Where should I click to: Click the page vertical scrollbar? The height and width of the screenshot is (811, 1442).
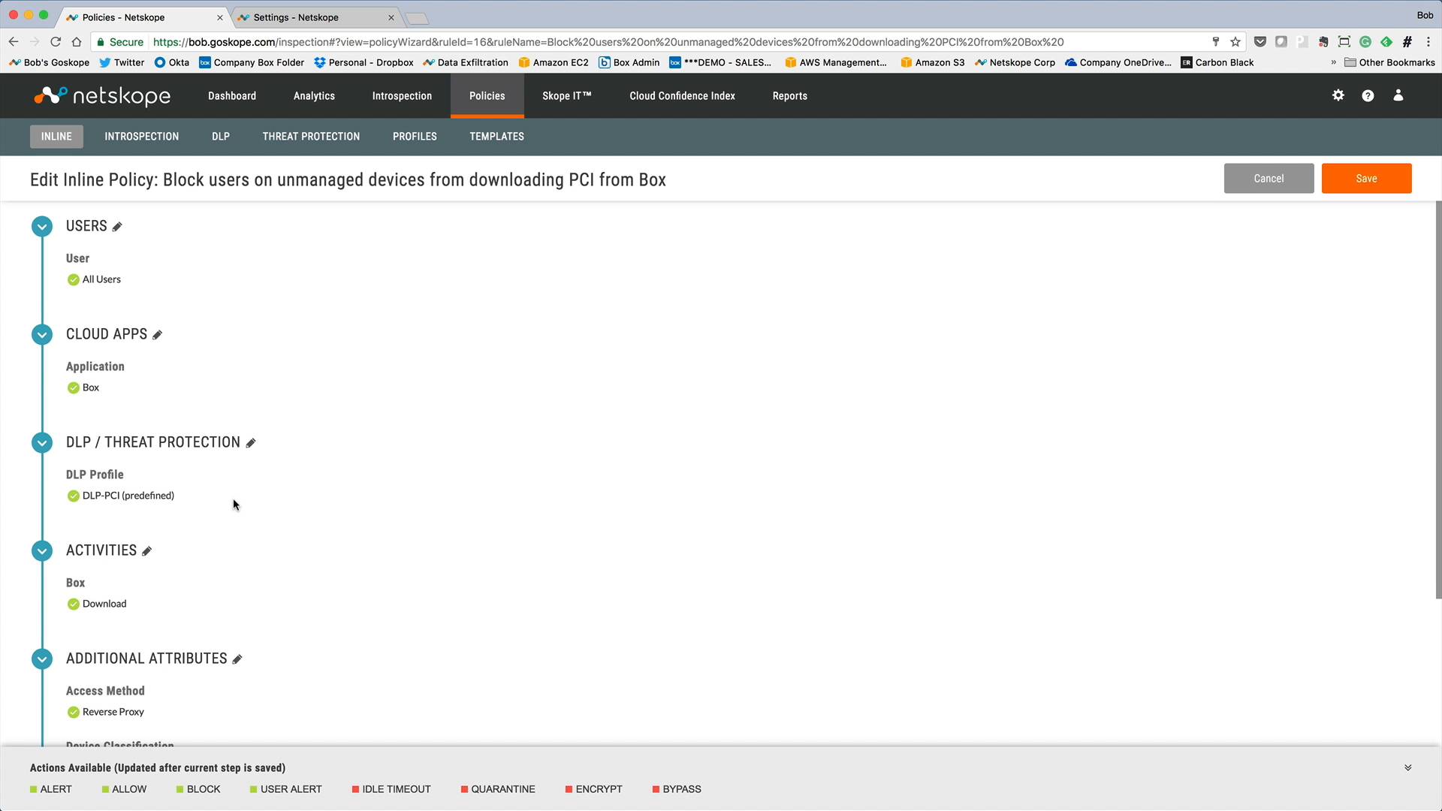[x=1438, y=398]
